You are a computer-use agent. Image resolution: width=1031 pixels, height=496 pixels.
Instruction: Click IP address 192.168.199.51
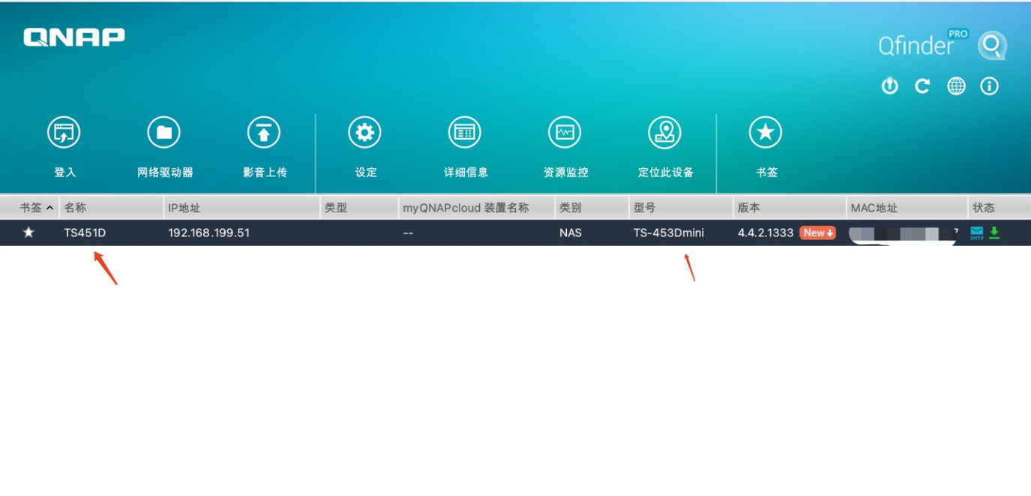[x=208, y=233]
